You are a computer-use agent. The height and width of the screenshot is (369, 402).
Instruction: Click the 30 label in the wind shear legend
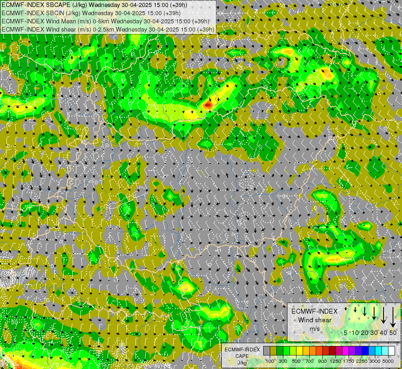click(x=374, y=333)
